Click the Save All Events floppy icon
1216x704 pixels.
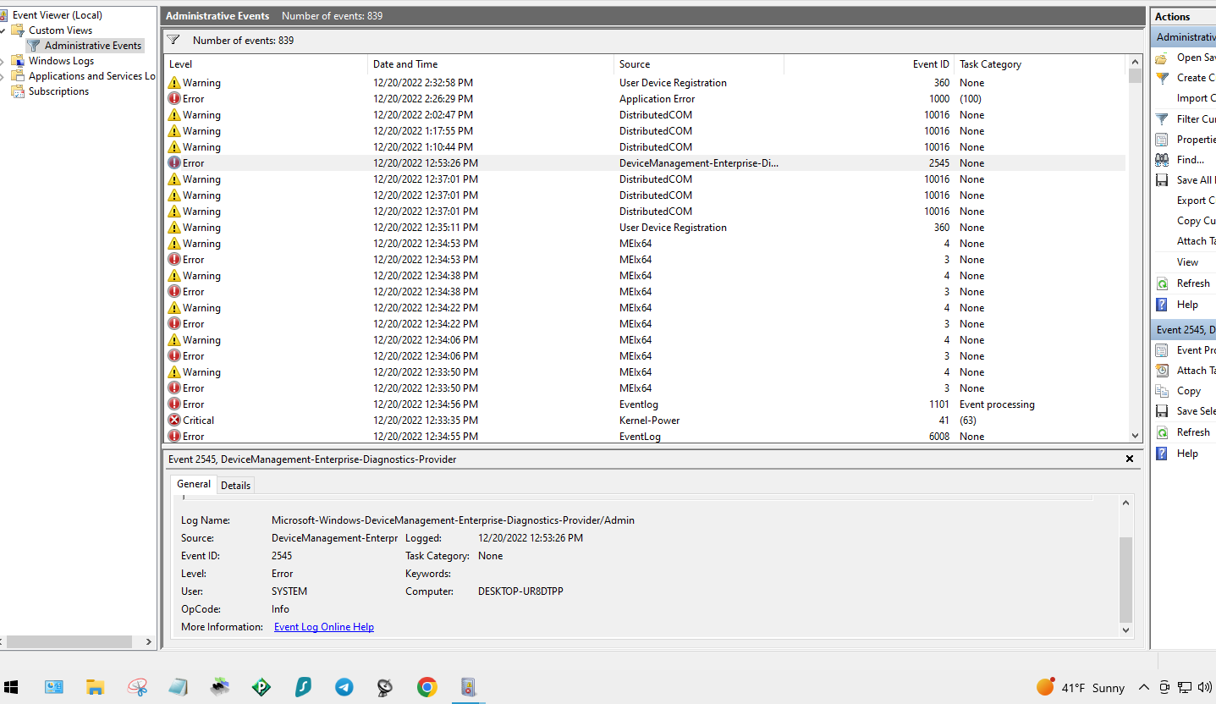tap(1162, 180)
